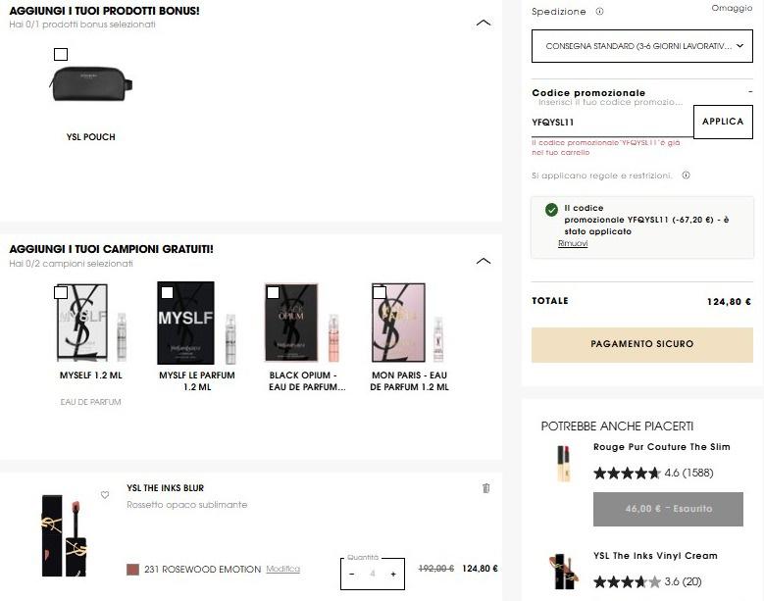
Task: Click the Applica button
Action: pyautogui.click(x=723, y=122)
